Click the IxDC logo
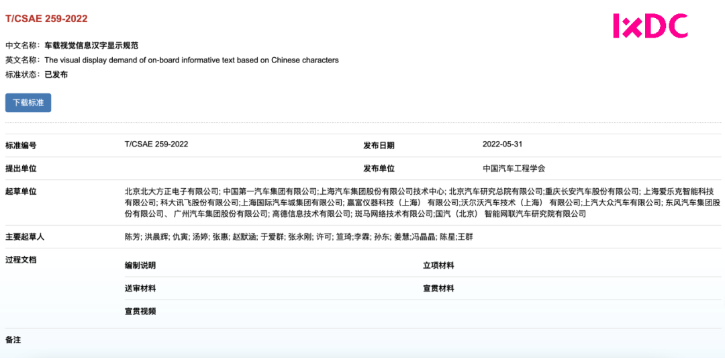725x358 pixels. pyautogui.click(x=650, y=26)
